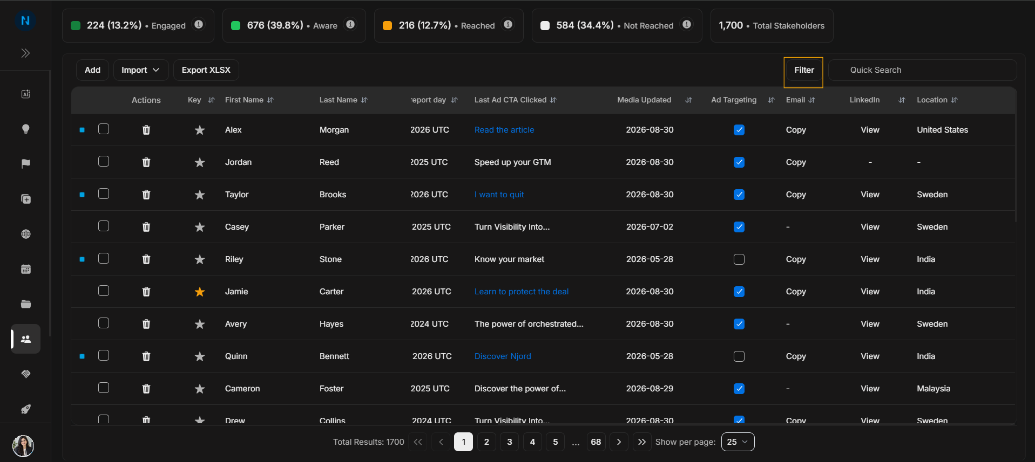Delete the Alex Morgan row via trash icon
This screenshot has width=1035, height=462.
[x=146, y=130]
